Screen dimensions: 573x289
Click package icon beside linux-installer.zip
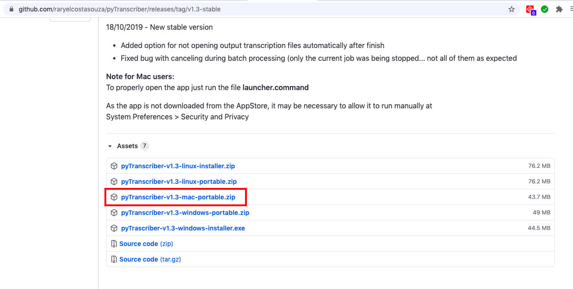pos(114,166)
